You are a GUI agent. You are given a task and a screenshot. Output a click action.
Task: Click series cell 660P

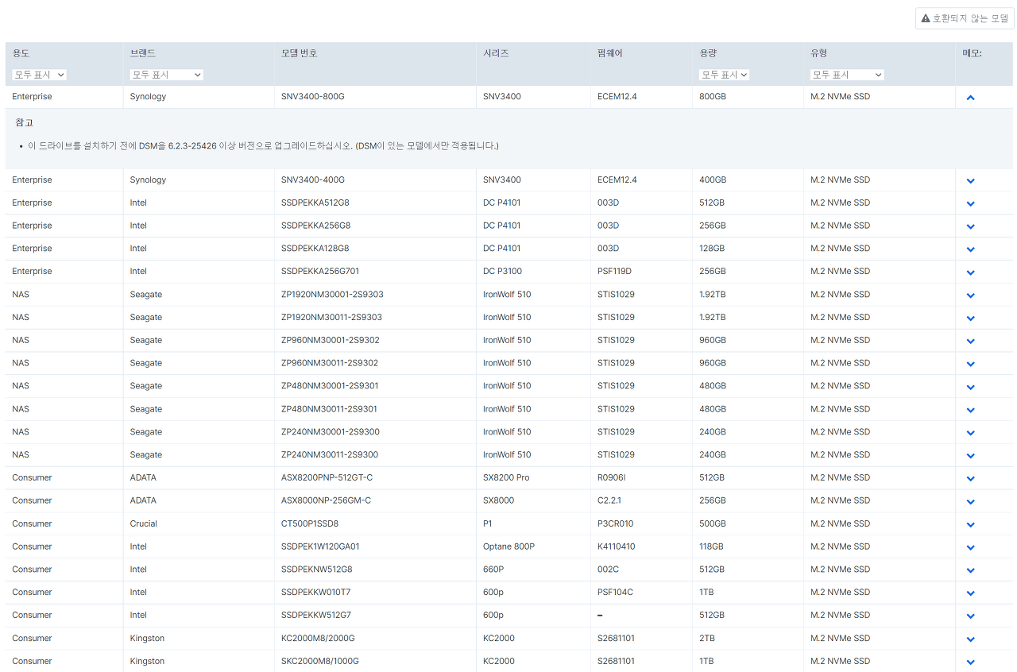pos(493,570)
